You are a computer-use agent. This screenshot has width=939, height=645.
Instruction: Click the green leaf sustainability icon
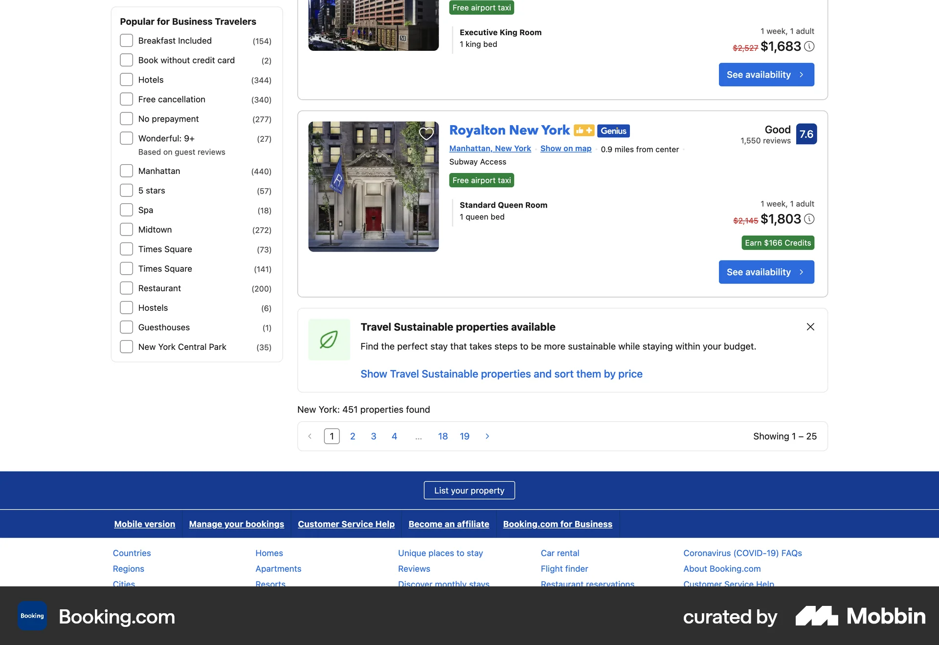click(329, 339)
